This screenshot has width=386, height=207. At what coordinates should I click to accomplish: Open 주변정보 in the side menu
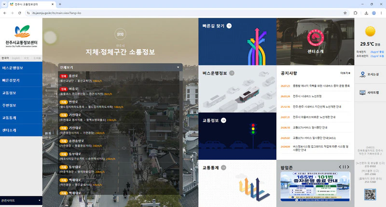coord(21,105)
